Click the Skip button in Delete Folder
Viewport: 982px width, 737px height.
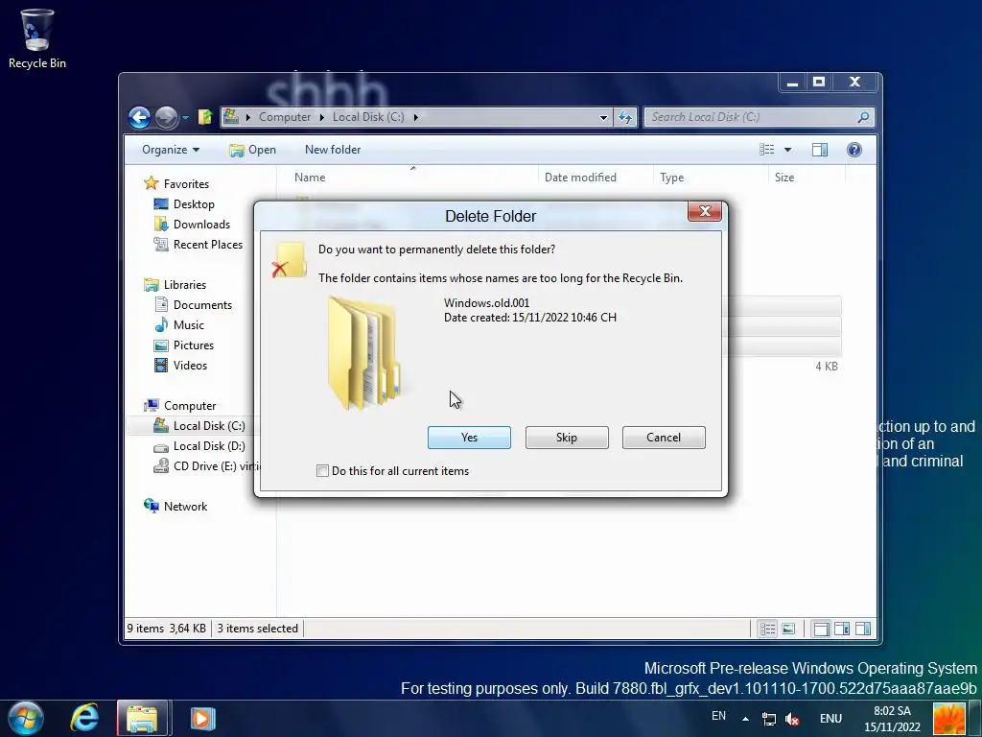[567, 438]
